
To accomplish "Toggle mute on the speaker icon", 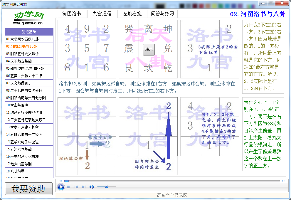I will [91, 187].
